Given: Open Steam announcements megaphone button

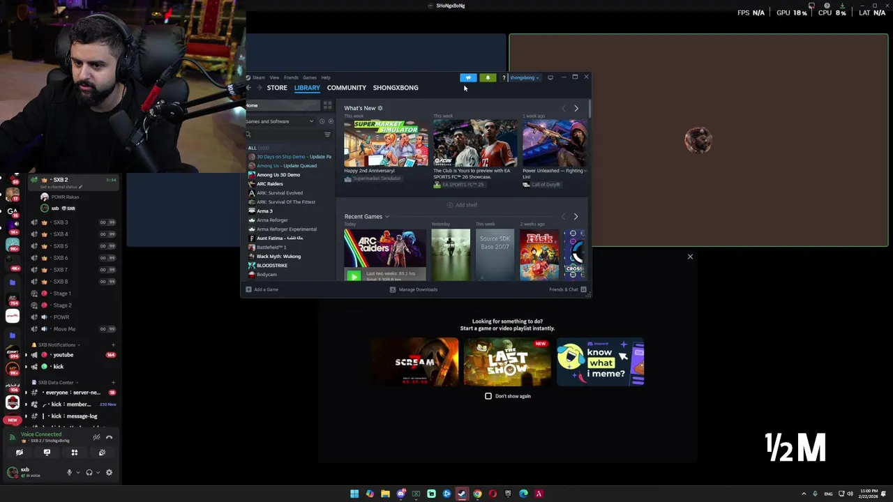Looking at the screenshot, I should (468, 77).
